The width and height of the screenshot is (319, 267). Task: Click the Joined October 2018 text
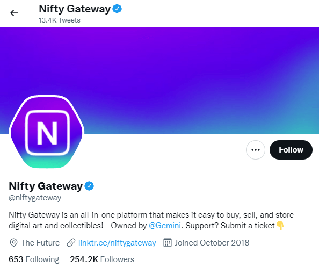tap(212, 243)
